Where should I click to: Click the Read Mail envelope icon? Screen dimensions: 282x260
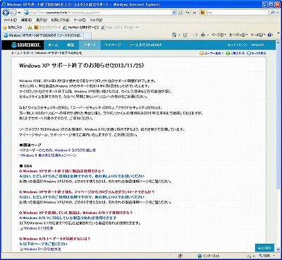click(x=195, y=35)
